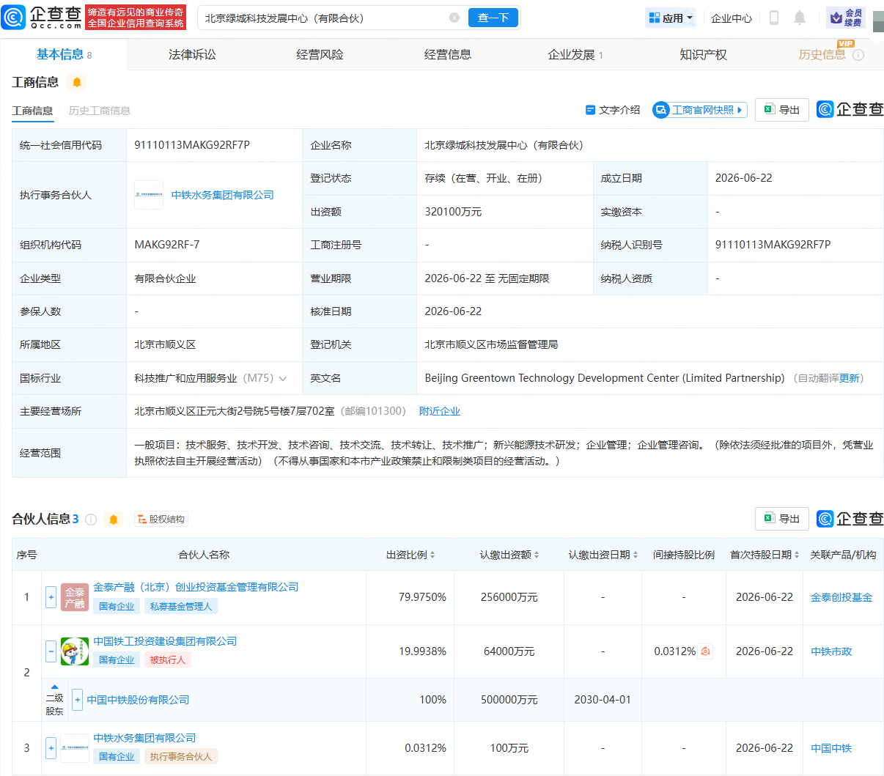Click the bell alert beside 工商信息 heading
This screenshot has width=884, height=776.
tap(76, 82)
